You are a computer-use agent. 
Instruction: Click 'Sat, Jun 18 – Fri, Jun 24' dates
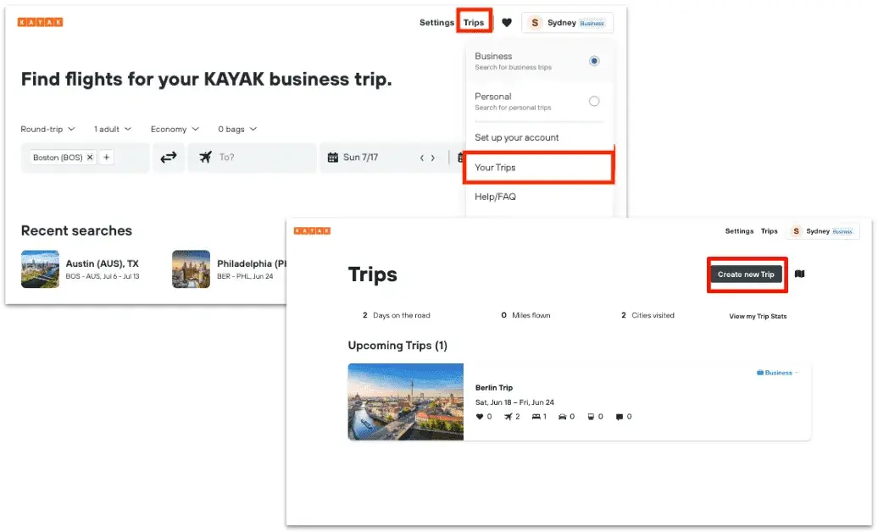click(514, 402)
